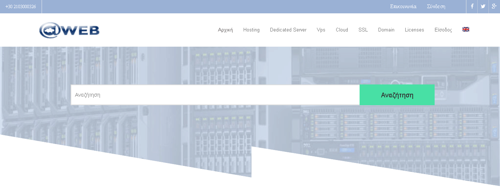Click the phone number +30 2103000326
The height and width of the screenshot is (190, 500).
click(x=21, y=7)
